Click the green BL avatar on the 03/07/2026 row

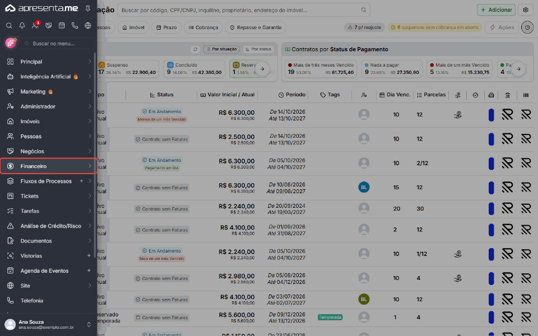pos(364,299)
